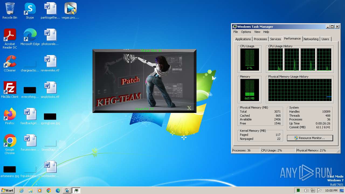Click the volume speaker tray icon
The height and width of the screenshot is (194, 345).
306,190
